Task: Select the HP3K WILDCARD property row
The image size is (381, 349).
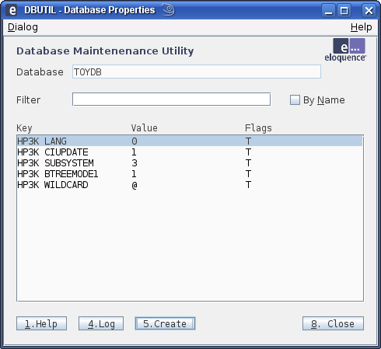Action: point(190,185)
